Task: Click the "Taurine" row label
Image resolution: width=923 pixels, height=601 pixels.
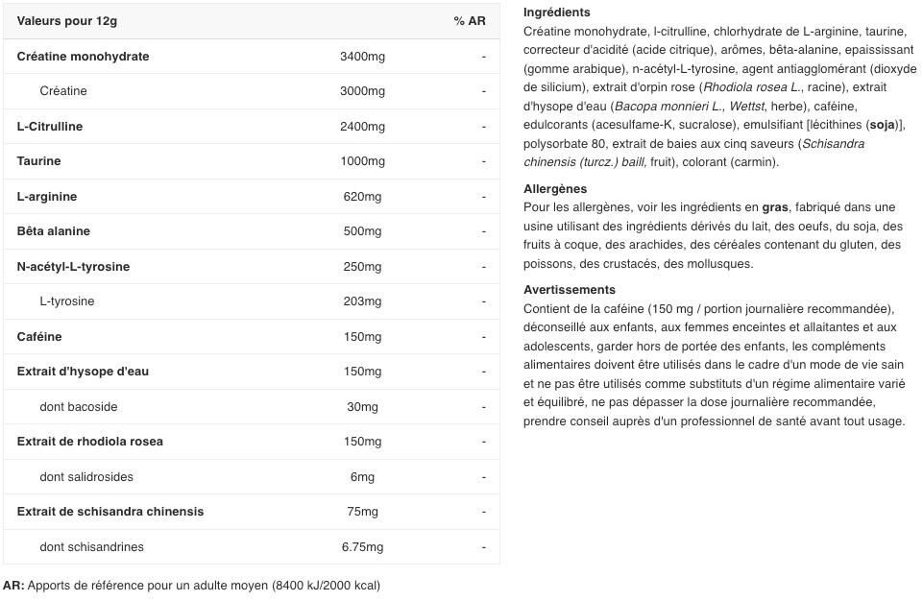Action: tap(38, 161)
